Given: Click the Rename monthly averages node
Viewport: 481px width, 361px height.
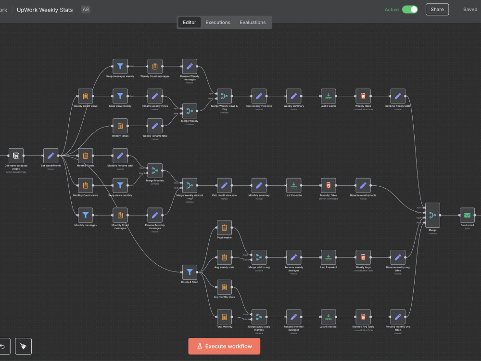Looking at the screenshot, I should coord(293,317).
